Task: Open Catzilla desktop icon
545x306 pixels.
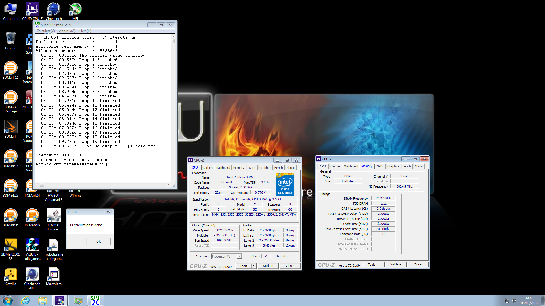Action: (x=11, y=277)
